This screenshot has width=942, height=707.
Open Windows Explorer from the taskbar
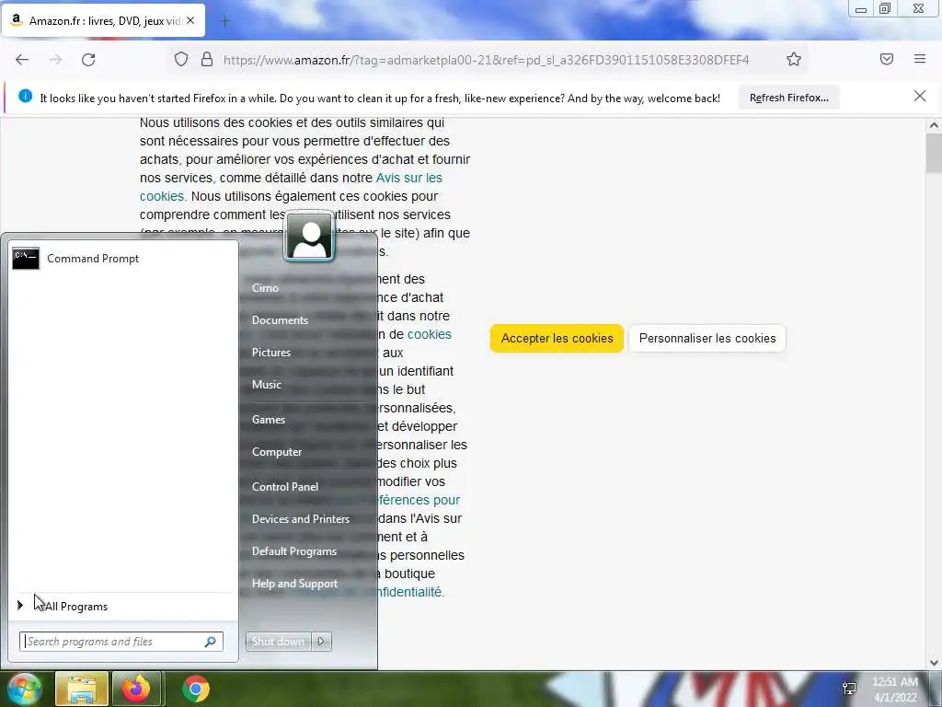[82, 689]
